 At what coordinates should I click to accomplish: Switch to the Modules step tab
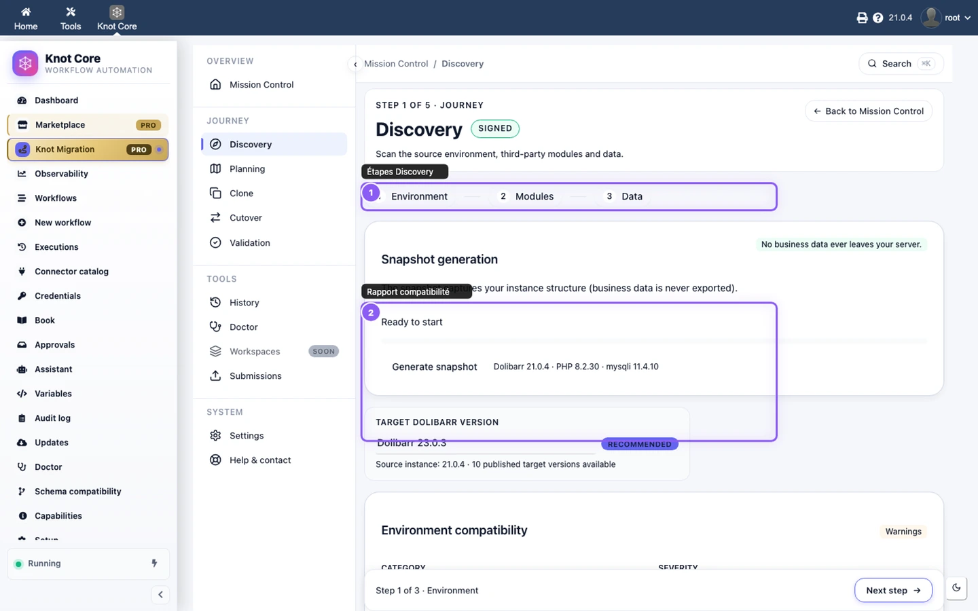point(526,196)
